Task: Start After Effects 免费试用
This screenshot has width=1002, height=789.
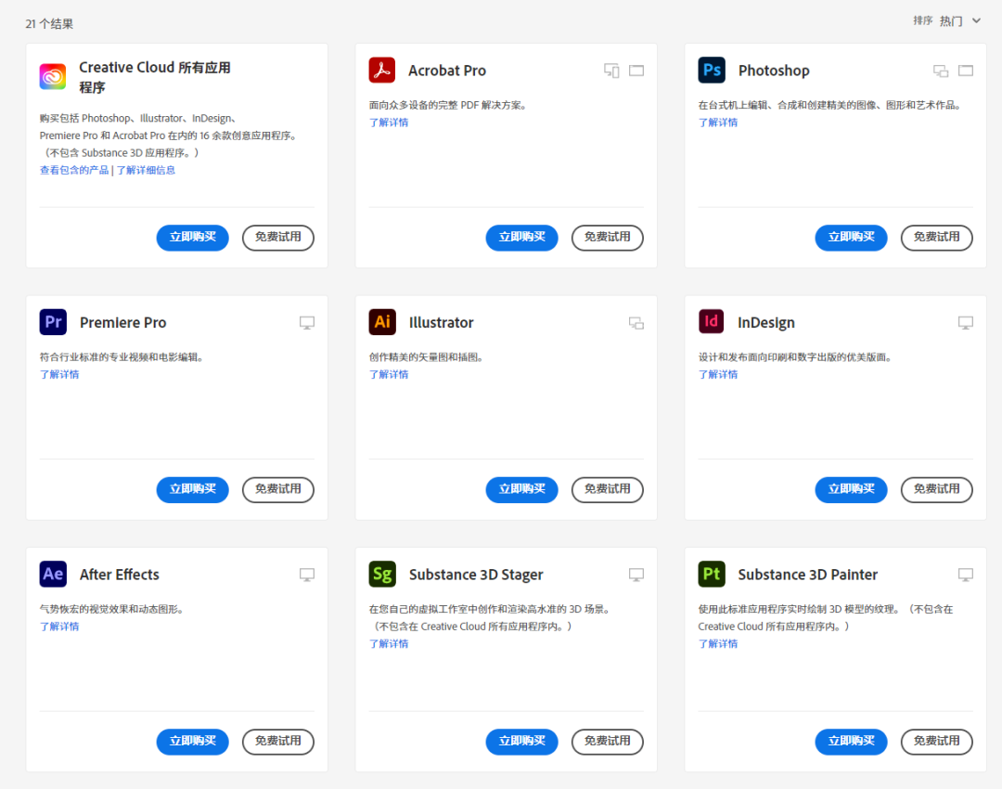Action: coord(278,741)
